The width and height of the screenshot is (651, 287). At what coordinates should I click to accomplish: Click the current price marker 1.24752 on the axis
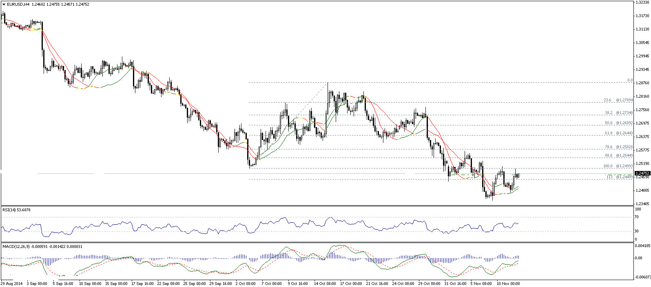click(642, 173)
